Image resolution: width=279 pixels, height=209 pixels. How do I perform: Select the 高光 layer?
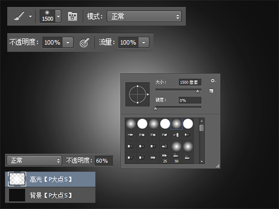point(50,179)
